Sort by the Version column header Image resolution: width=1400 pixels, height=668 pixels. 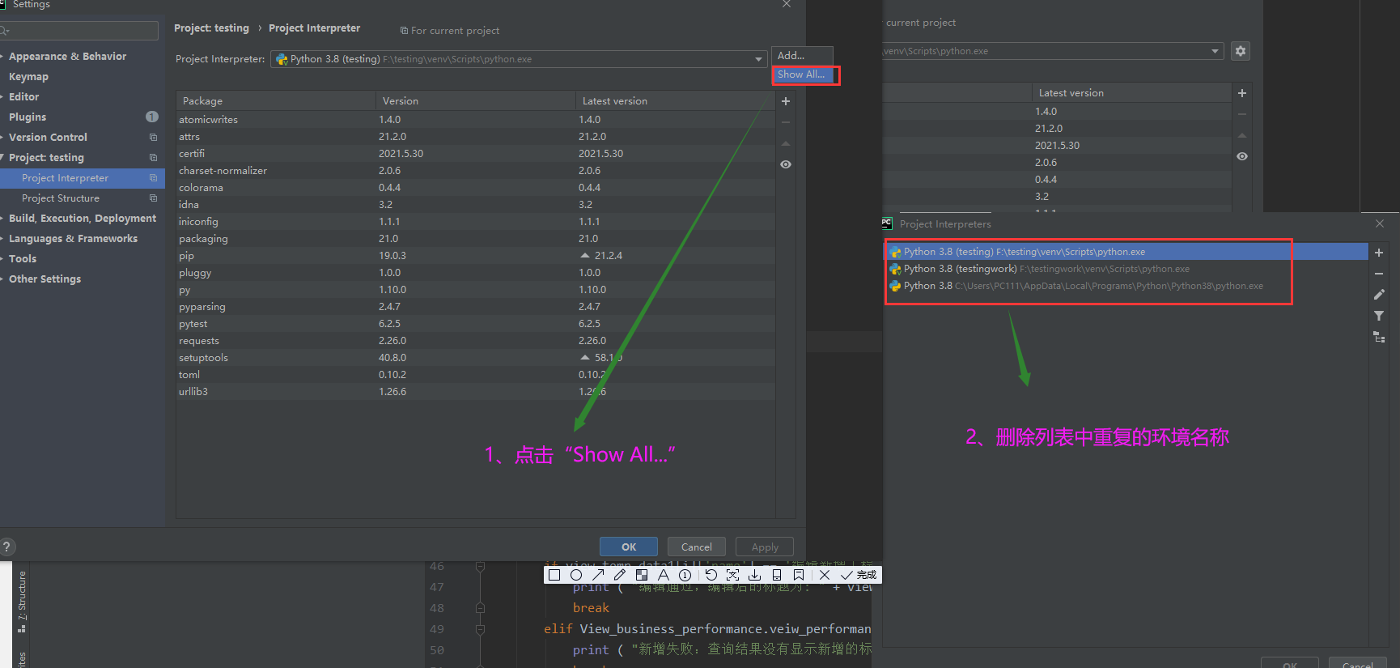coord(476,101)
